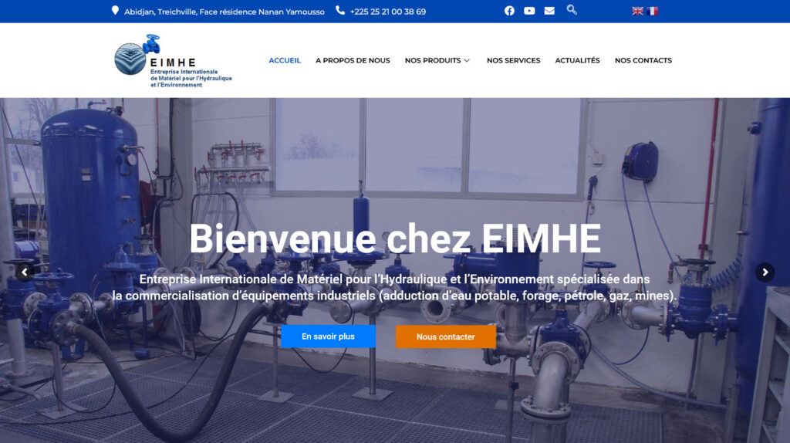This screenshot has width=790, height=443.
Task: Open the Facebook page icon
Action: click(x=509, y=11)
